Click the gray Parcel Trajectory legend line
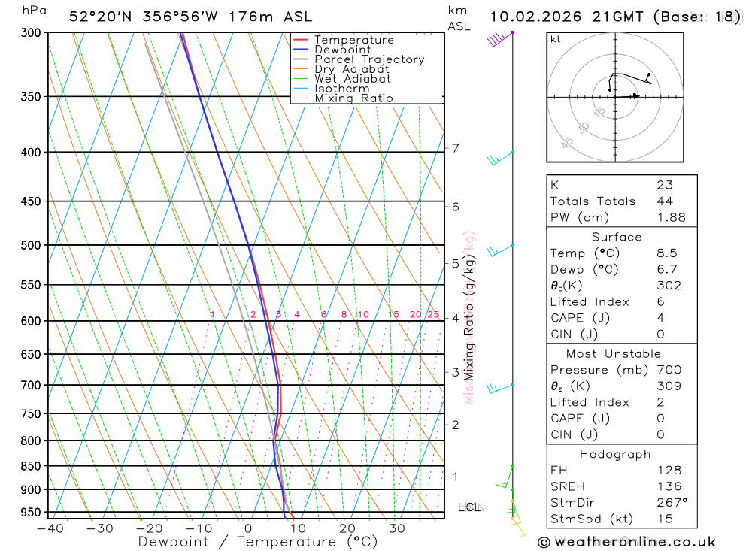The image size is (752, 551). tap(301, 59)
